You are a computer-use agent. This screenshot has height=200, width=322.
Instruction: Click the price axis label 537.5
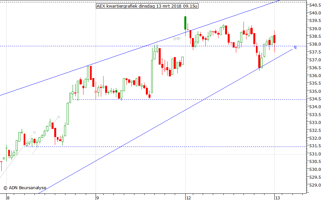tap(315, 52)
